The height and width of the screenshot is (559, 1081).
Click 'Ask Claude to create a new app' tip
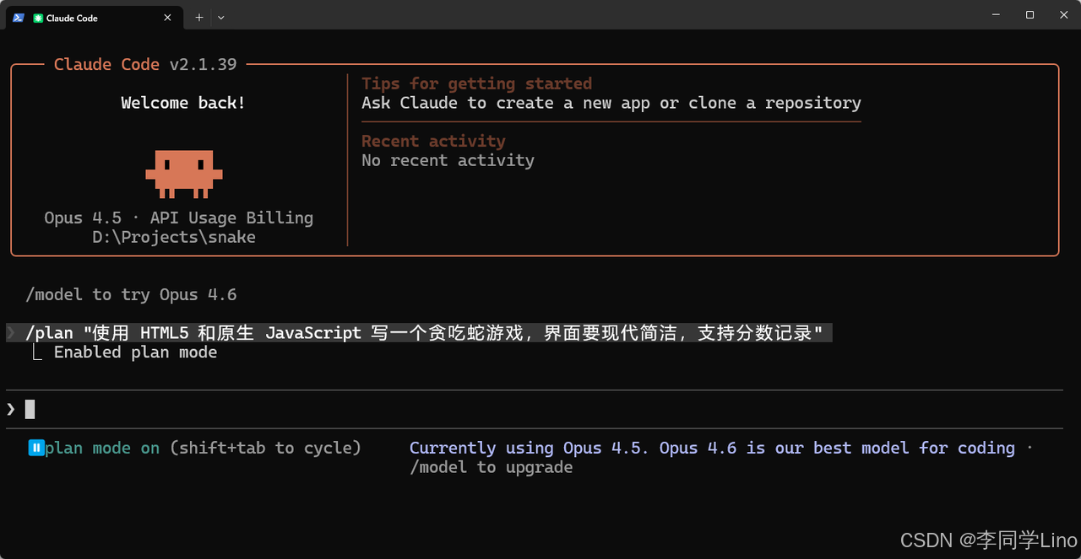pos(611,103)
